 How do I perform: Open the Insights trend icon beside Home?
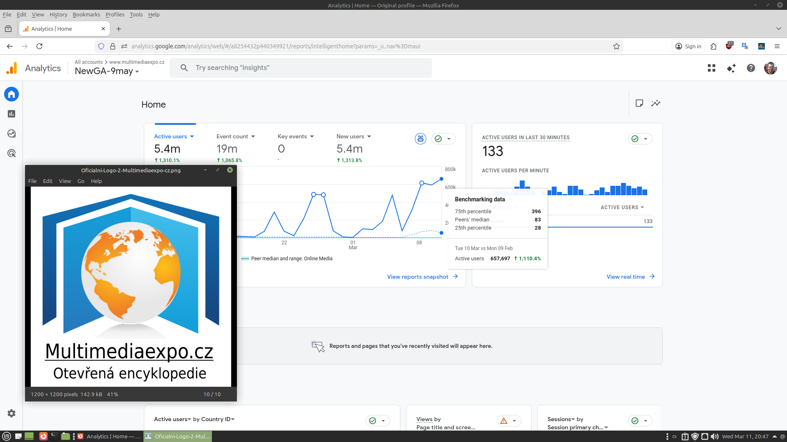656,103
